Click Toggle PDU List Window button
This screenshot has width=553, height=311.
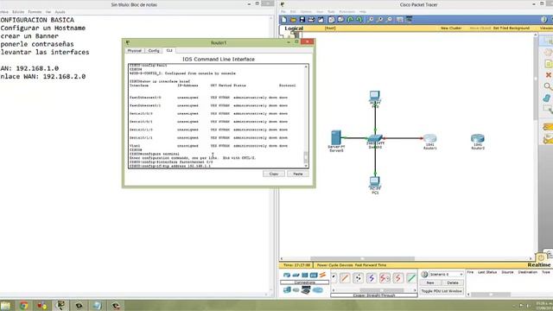pyautogui.click(x=442, y=291)
